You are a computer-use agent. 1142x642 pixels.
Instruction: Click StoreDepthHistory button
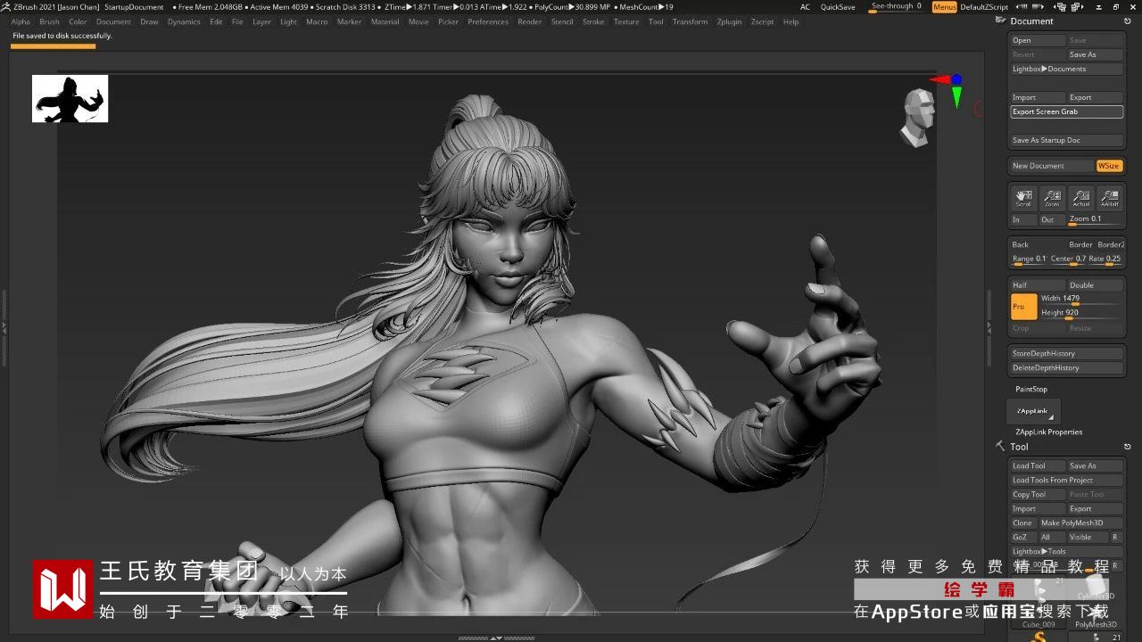1066,353
